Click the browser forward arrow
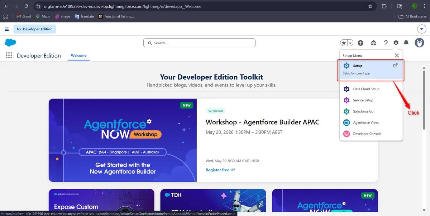This screenshot has height=216, width=430. click(x=16, y=6)
